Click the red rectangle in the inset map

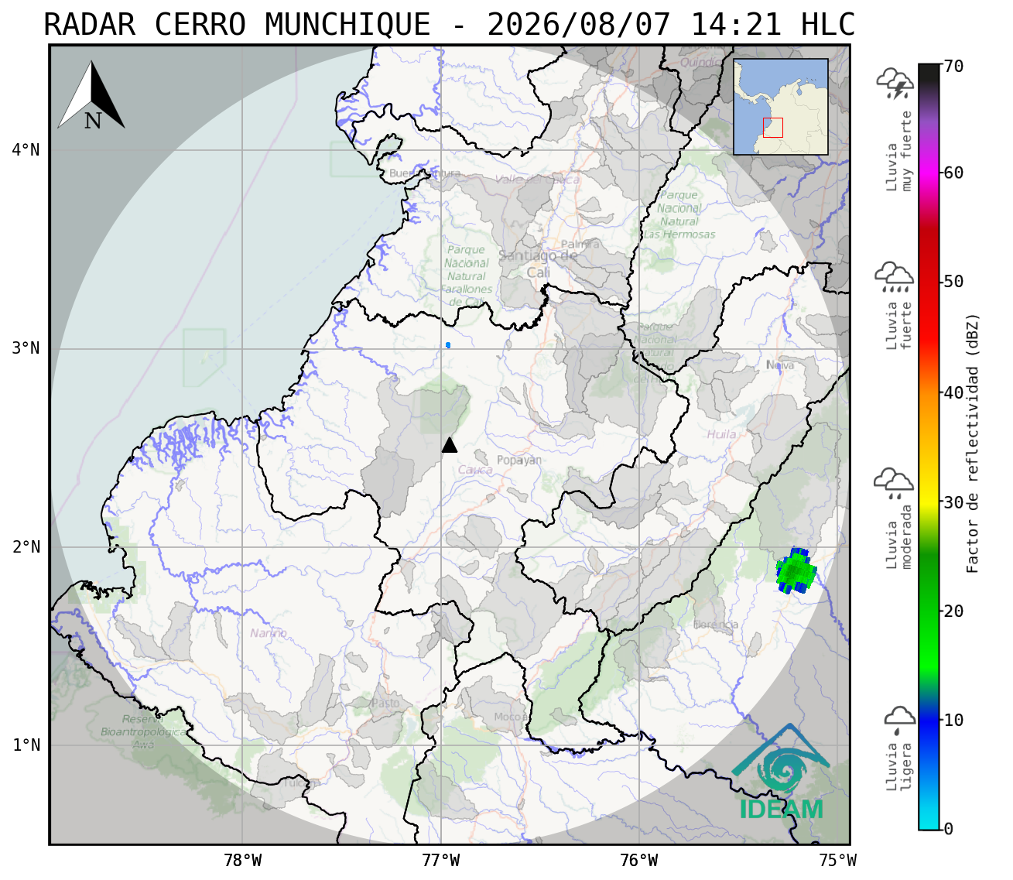pyautogui.click(x=772, y=128)
